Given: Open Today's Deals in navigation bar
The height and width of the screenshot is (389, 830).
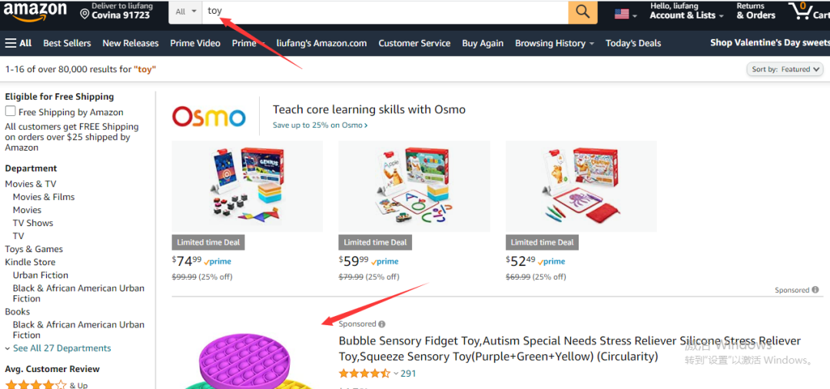Looking at the screenshot, I should 633,43.
